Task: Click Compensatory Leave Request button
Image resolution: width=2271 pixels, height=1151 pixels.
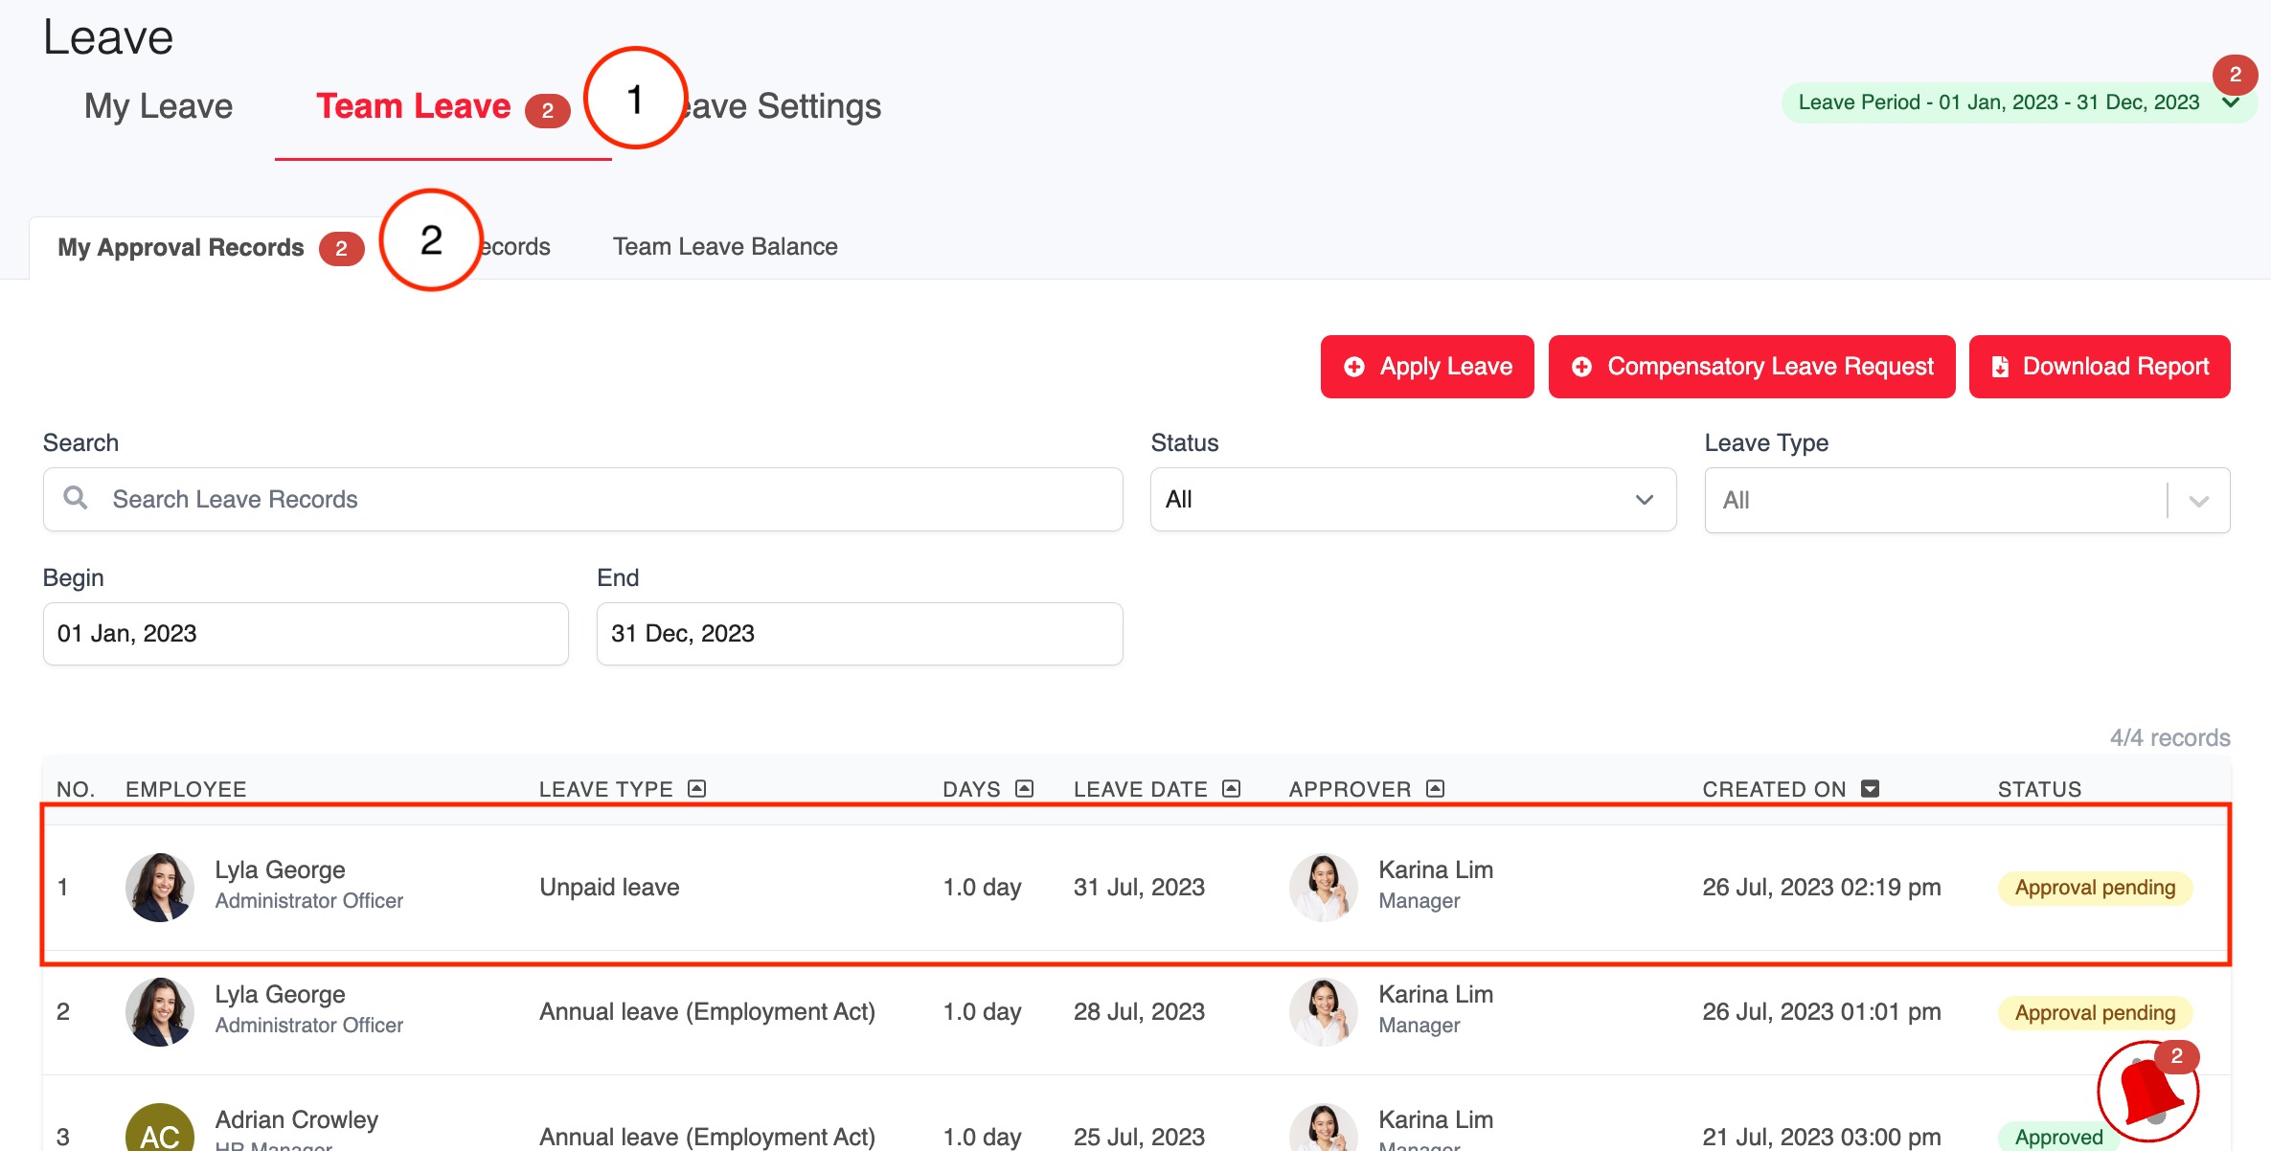Action: click(1752, 367)
